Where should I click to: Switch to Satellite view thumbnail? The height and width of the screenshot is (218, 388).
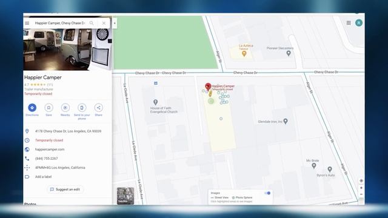(x=125, y=196)
